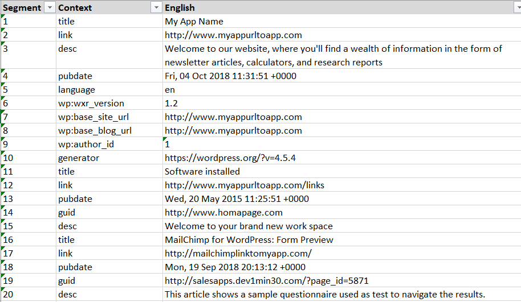Image resolution: width=521 pixels, height=302 pixels.
Task: Click the myappurltoapp.com/links cell
Action: (x=245, y=185)
